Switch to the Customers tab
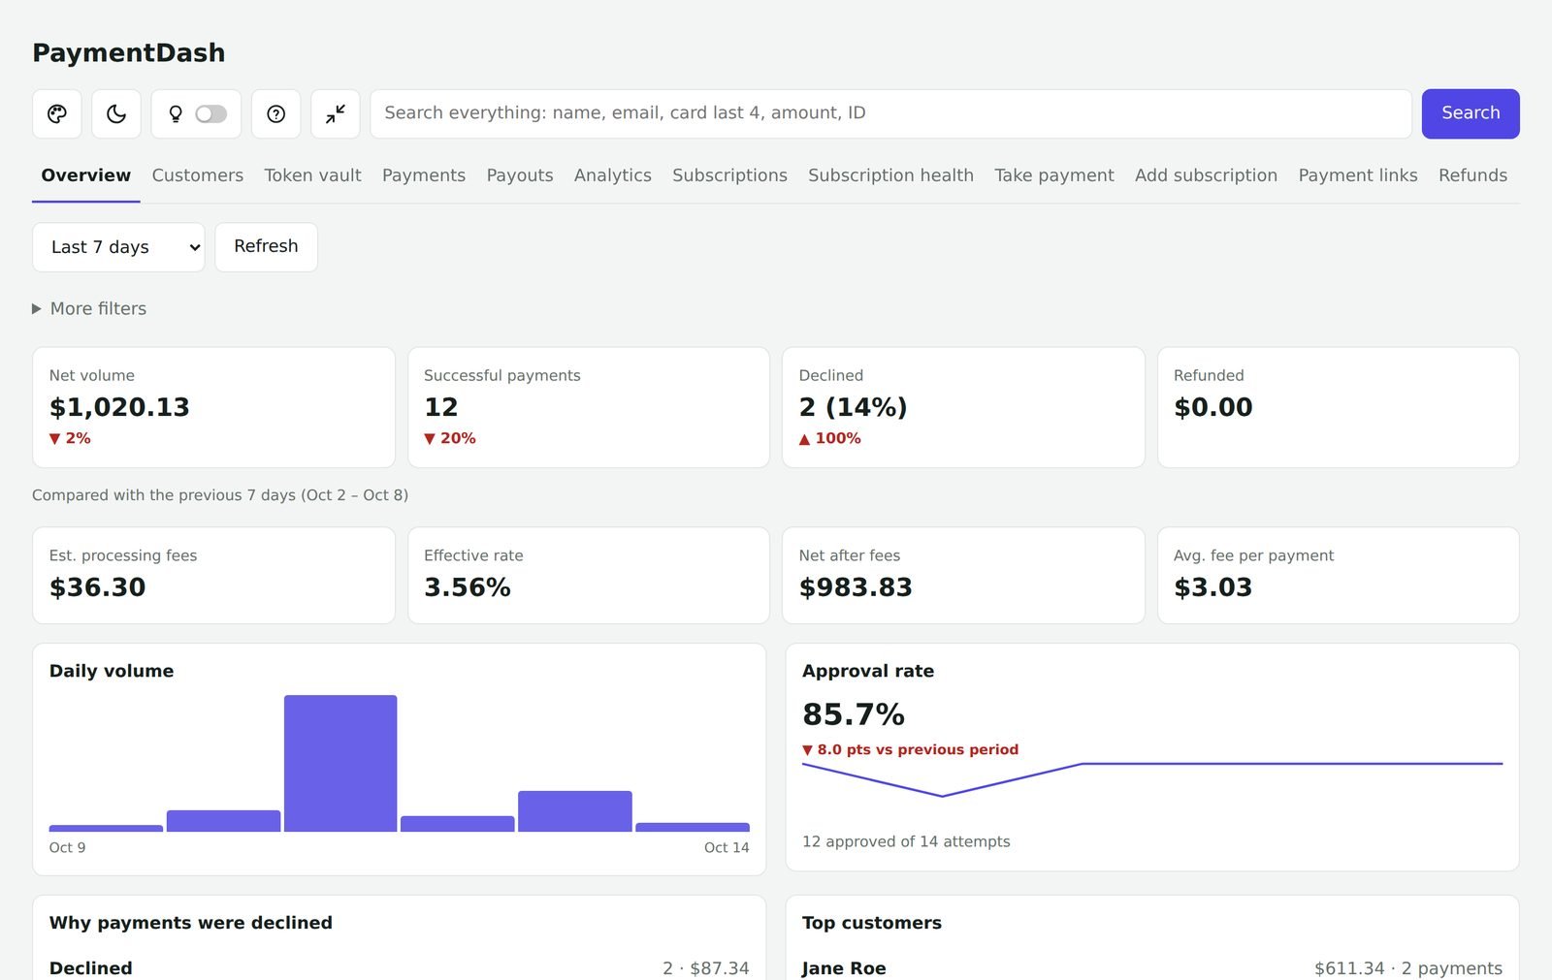The image size is (1552, 980). pos(198,175)
